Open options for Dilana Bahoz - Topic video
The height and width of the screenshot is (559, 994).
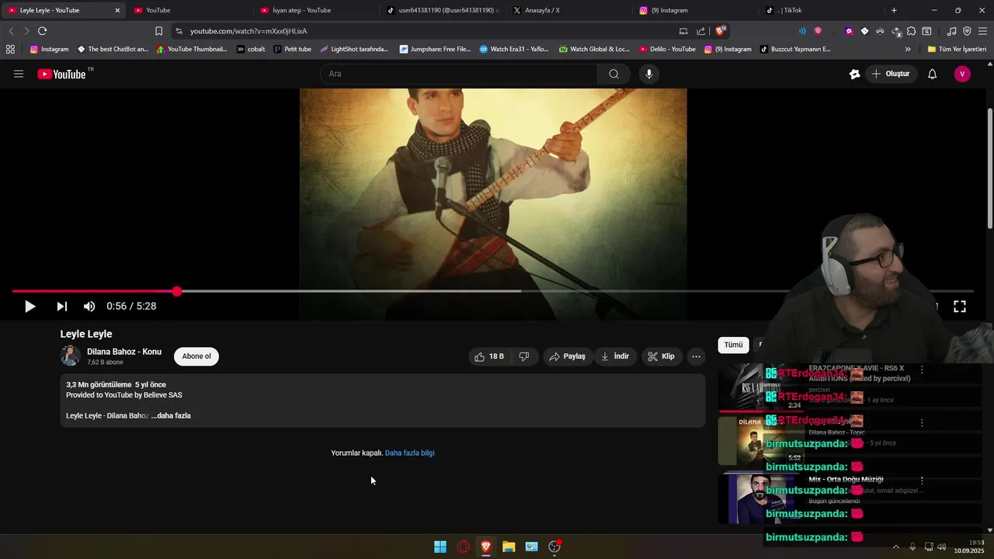pos(922,423)
